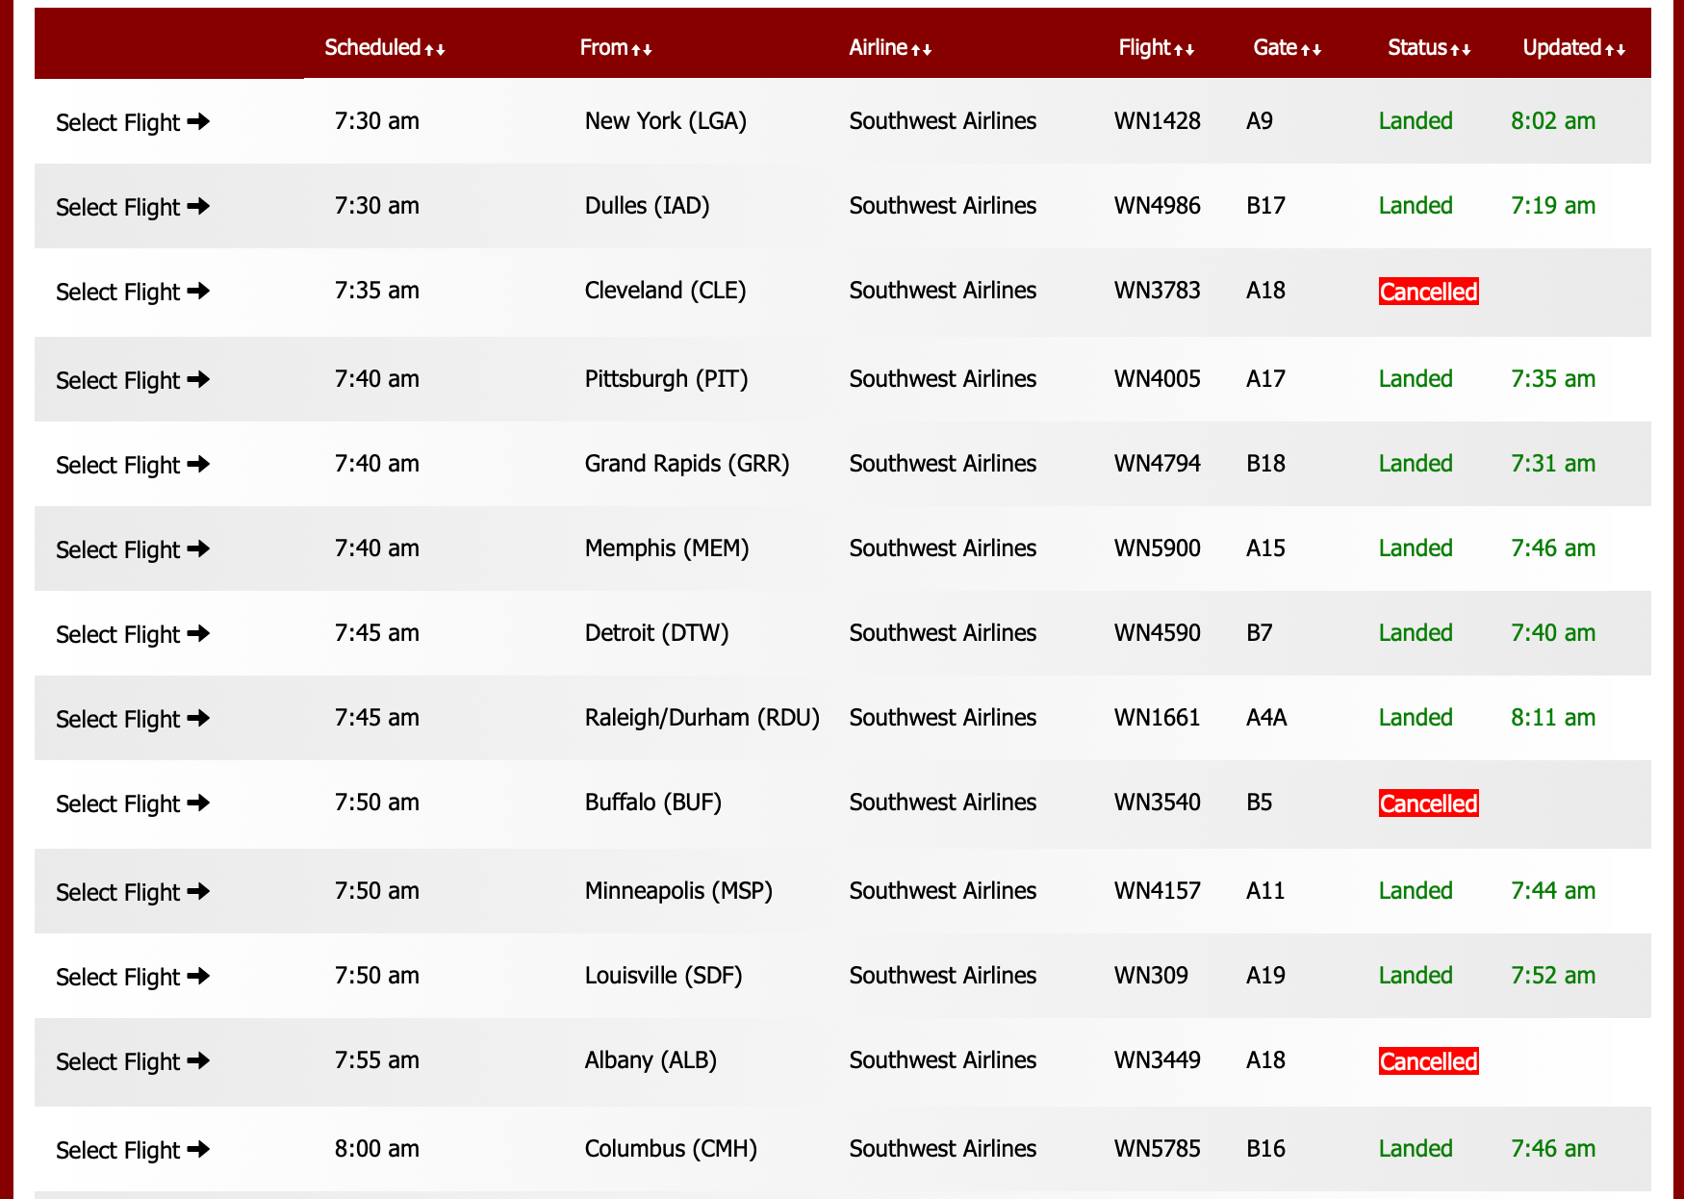Sort table by From column arrows

[x=642, y=49]
